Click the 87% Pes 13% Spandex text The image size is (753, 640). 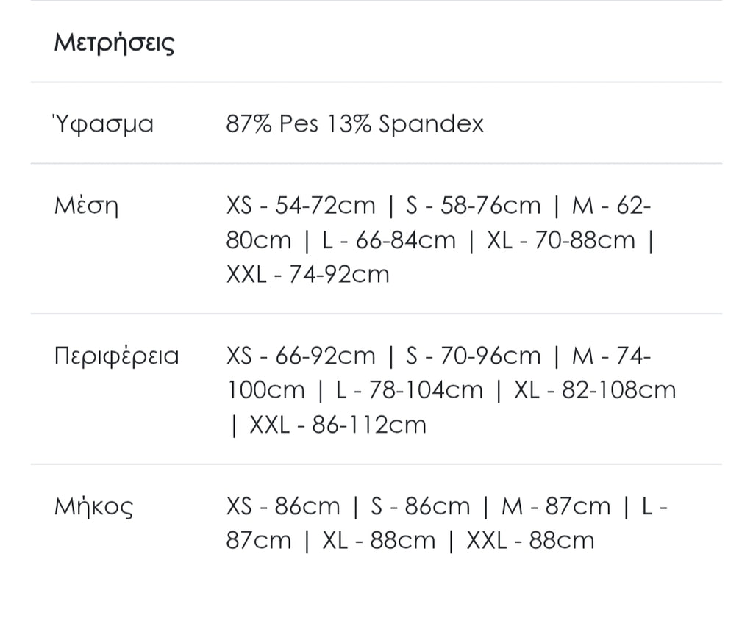(354, 123)
